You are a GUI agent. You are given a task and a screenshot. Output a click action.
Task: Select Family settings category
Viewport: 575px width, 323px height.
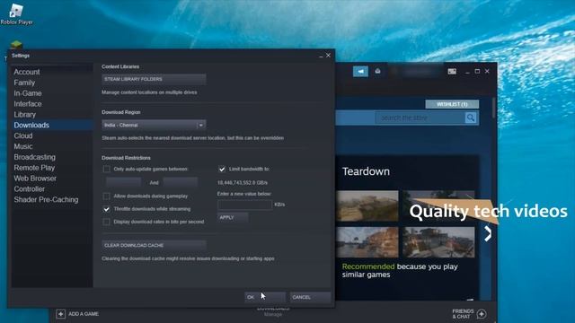(24, 83)
